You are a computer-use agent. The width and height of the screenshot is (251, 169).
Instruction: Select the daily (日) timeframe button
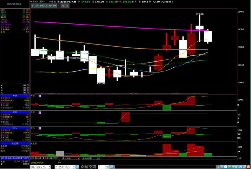[59, 6]
